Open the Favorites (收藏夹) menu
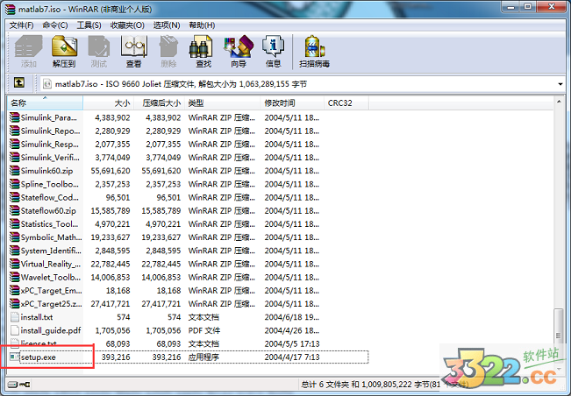 pyautogui.click(x=127, y=25)
